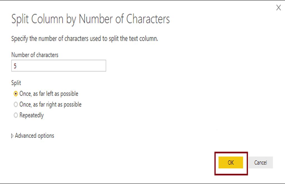Confirm the split with the OK button
Image resolution: width=285 pixels, height=184 pixels.
coord(231,163)
